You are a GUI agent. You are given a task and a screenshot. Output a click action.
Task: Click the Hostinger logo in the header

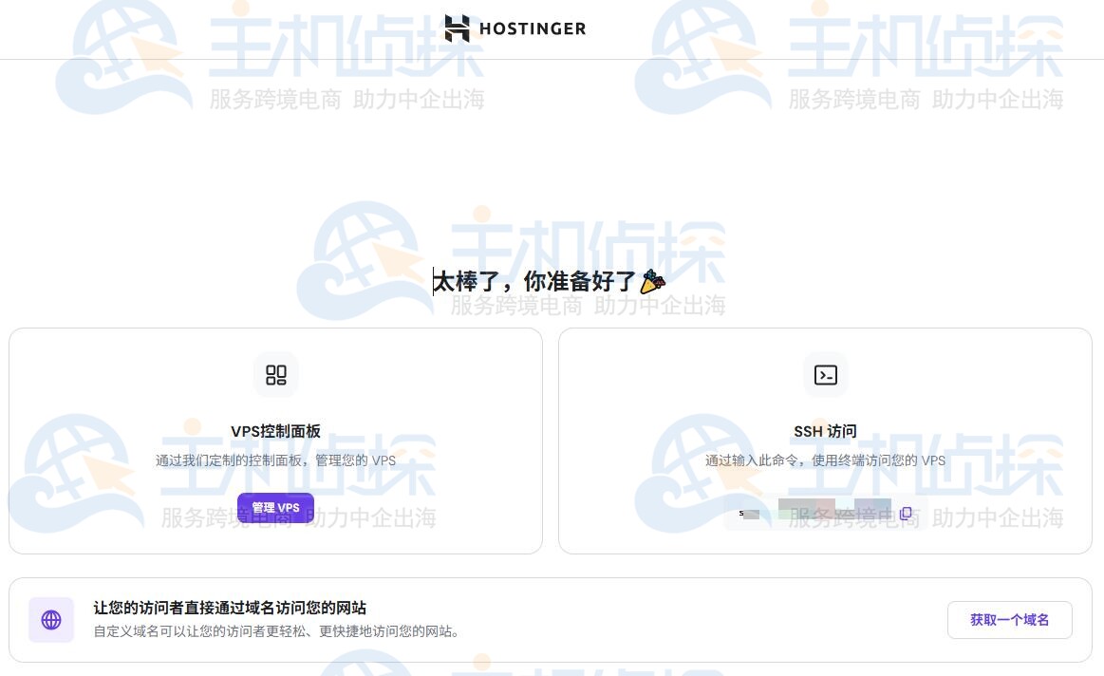point(515,28)
